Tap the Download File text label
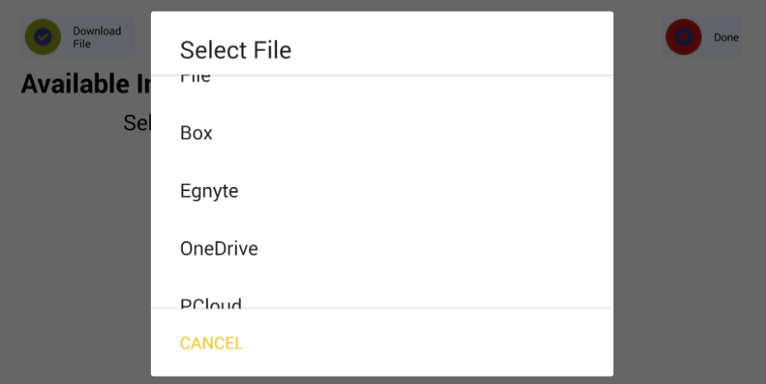The width and height of the screenshot is (766, 384). 96,37
